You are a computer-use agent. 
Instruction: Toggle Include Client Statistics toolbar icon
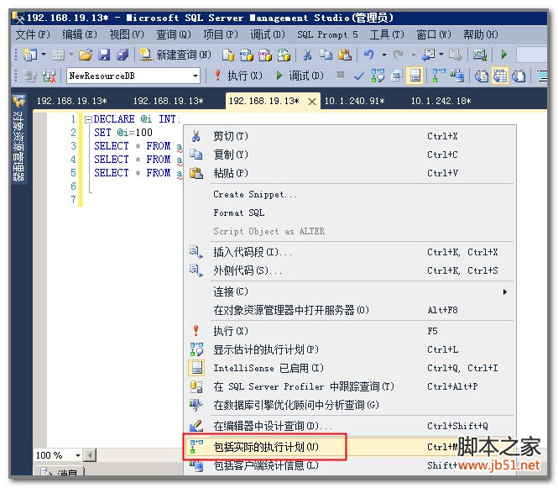pyautogui.click(x=457, y=76)
